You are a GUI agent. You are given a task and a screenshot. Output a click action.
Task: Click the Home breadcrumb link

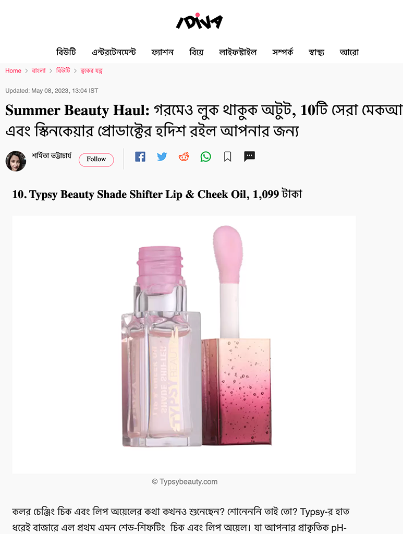pyautogui.click(x=13, y=71)
